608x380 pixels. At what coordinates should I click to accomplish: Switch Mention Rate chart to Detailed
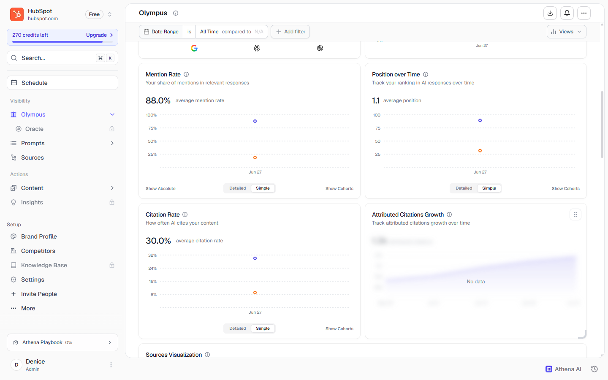(238, 188)
